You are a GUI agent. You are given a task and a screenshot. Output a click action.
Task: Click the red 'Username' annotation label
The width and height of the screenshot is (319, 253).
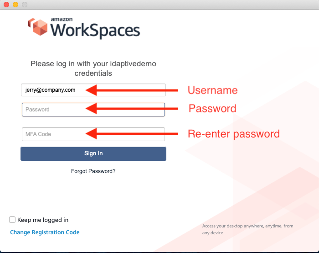point(213,90)
